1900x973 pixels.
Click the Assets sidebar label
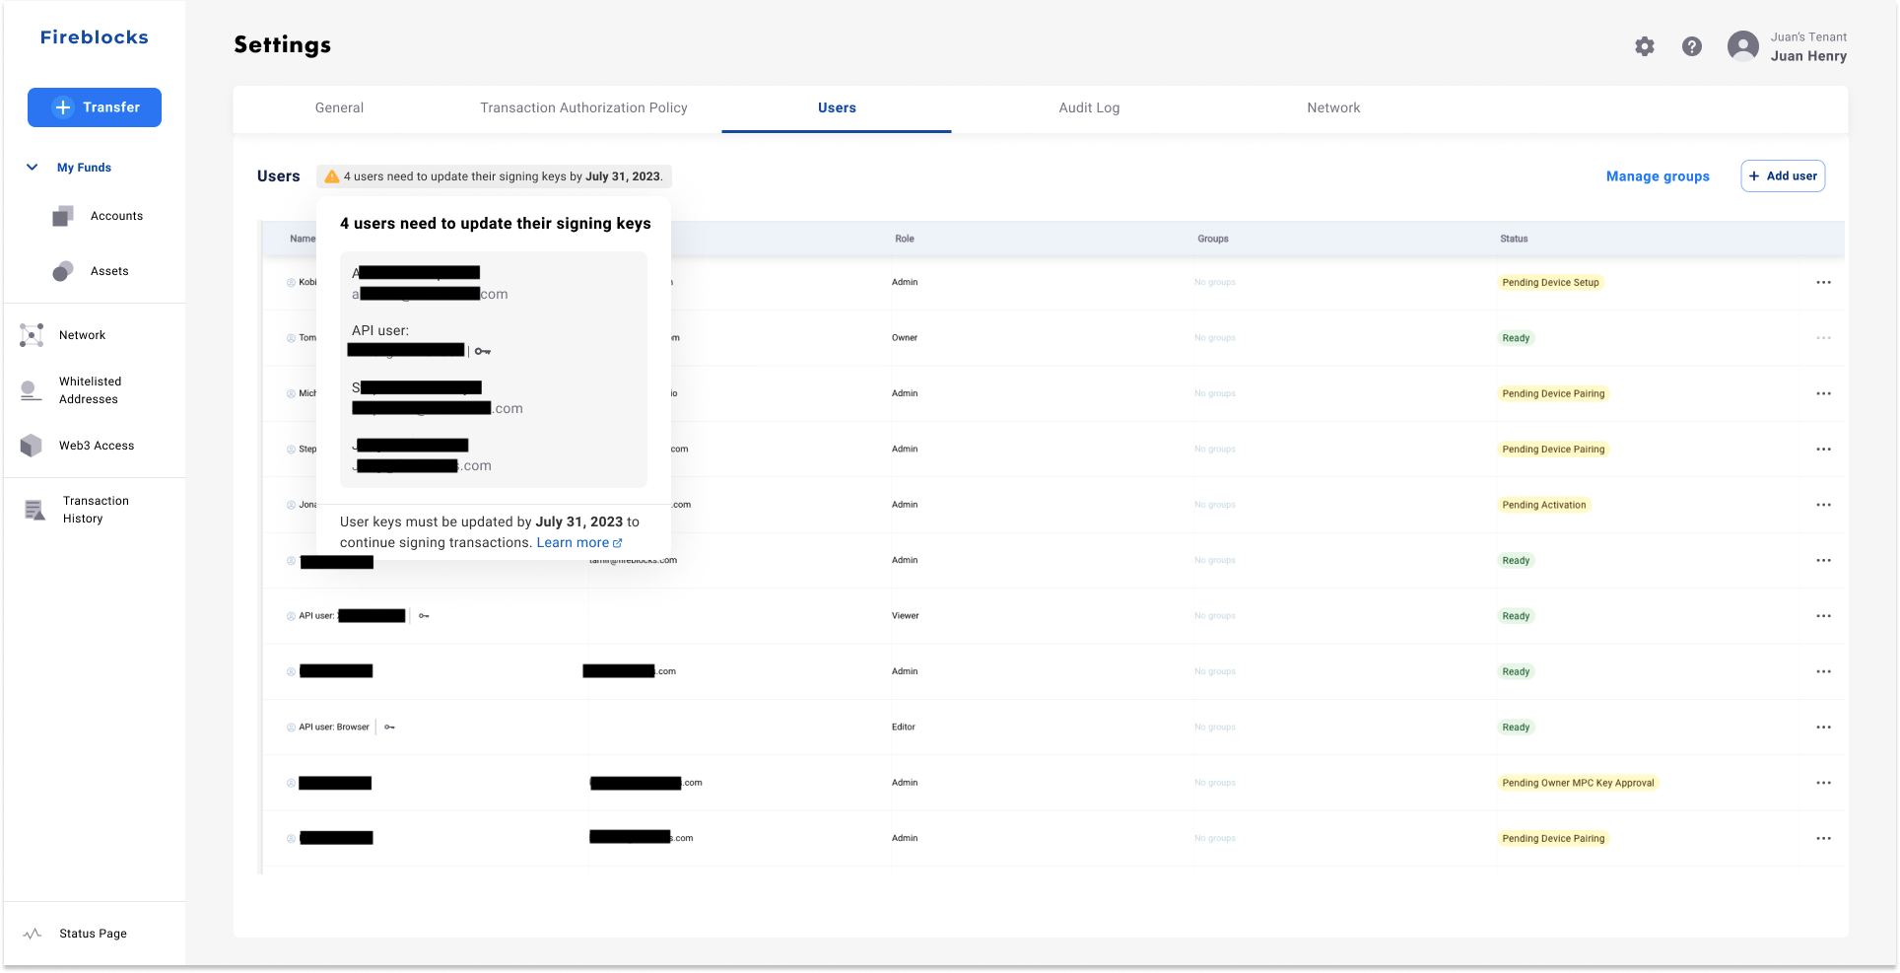coord(109,271)
